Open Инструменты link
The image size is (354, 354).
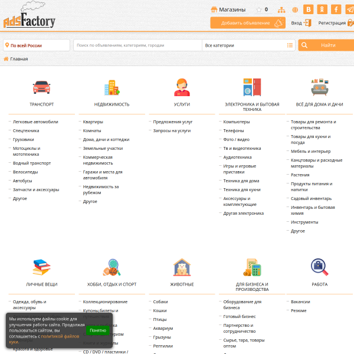coord(304,222)
